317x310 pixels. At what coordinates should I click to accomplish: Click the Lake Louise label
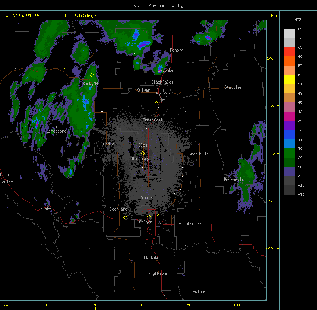7,178
